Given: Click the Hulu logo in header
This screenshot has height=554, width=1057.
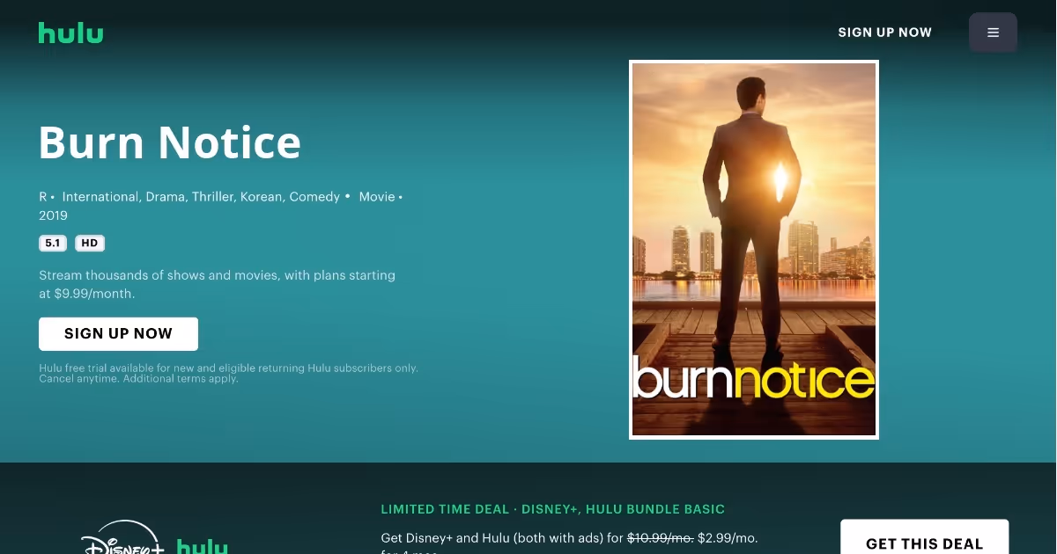Looking at the screenshot, I should [x=70, y=33].
